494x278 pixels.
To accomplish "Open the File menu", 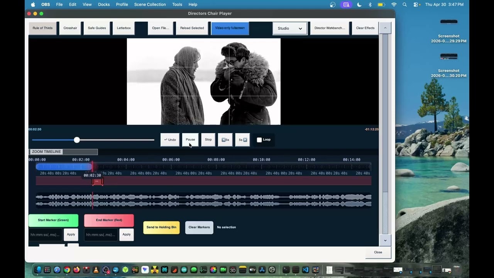I will [x=59, y=5].
